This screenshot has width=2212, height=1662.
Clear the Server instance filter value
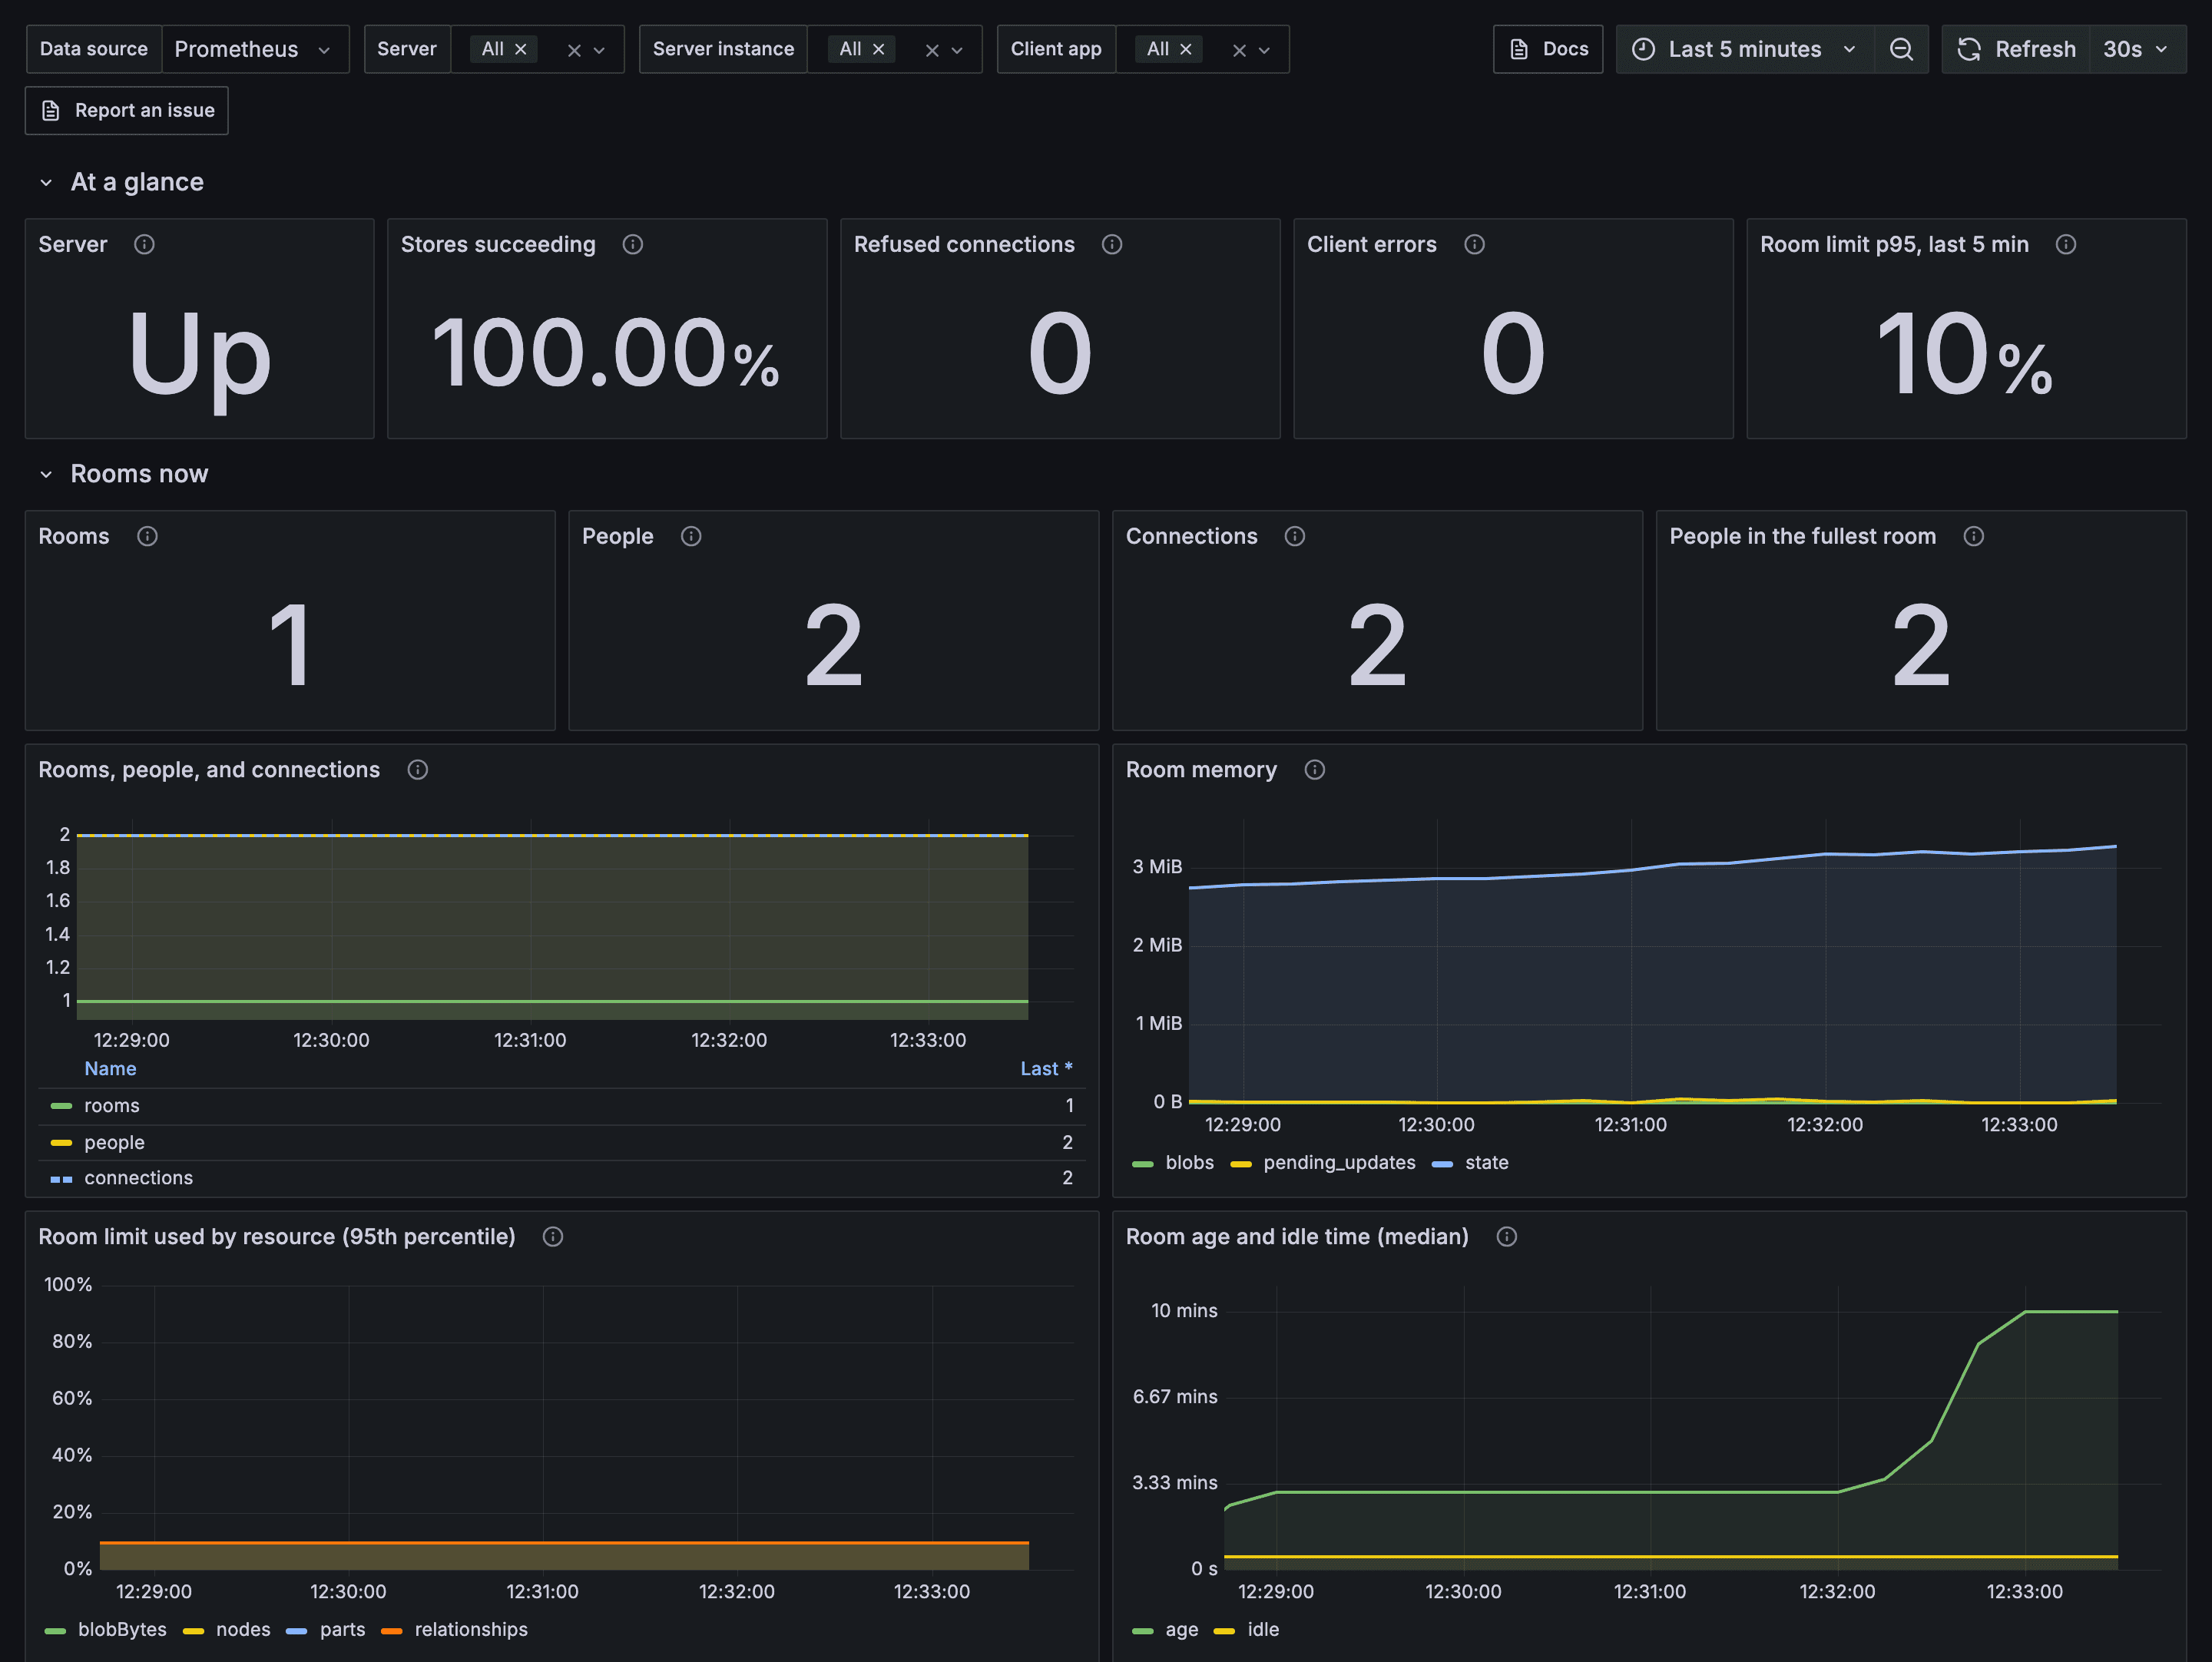tap(932, 50)
